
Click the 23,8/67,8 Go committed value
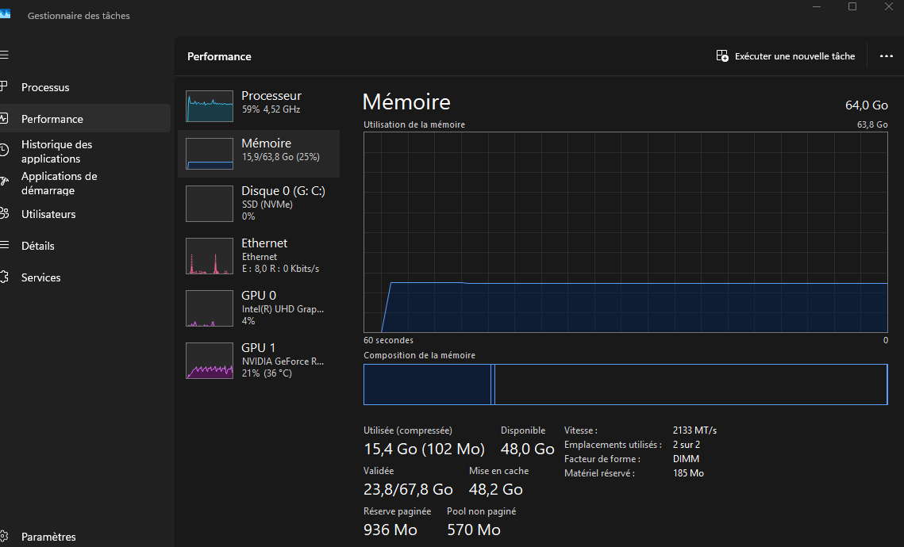click(408, 489)
